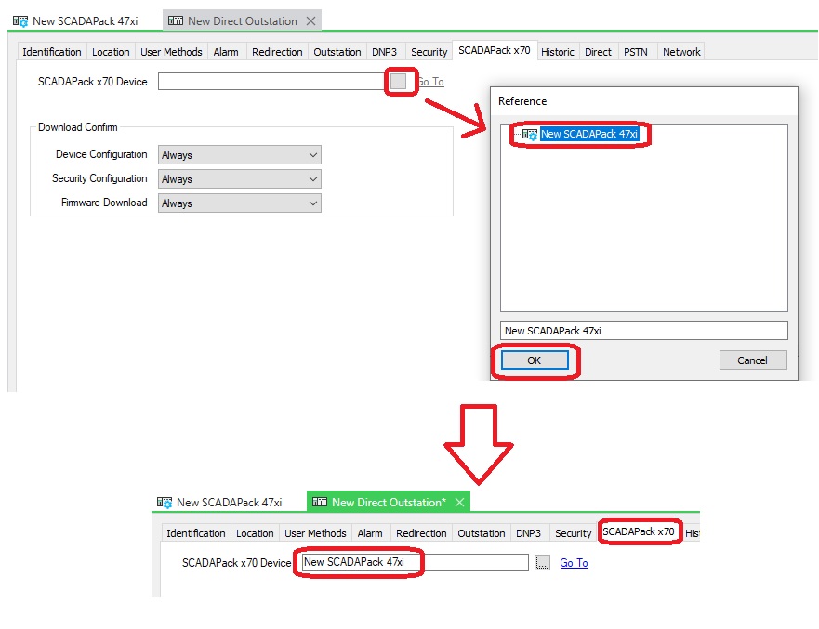Open the lower Location tab
Screen dimensions: 819x629
[x=255, y=533]
